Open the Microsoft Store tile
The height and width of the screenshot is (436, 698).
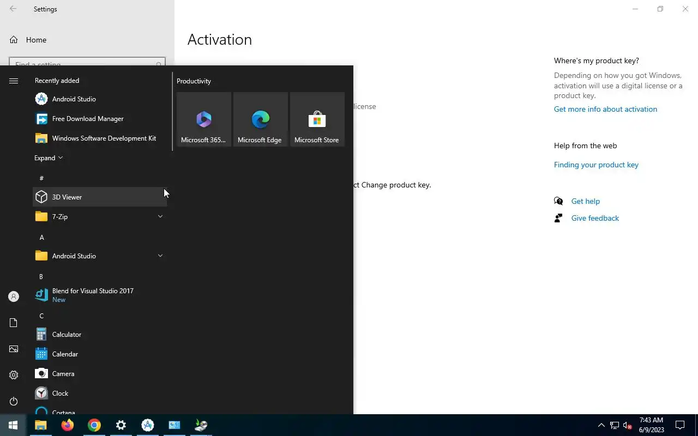click(317, 119)
